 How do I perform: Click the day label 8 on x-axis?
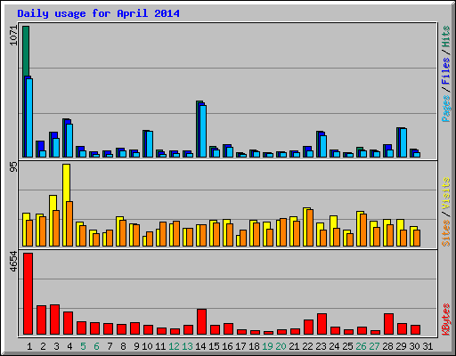(x=123, y=346)
